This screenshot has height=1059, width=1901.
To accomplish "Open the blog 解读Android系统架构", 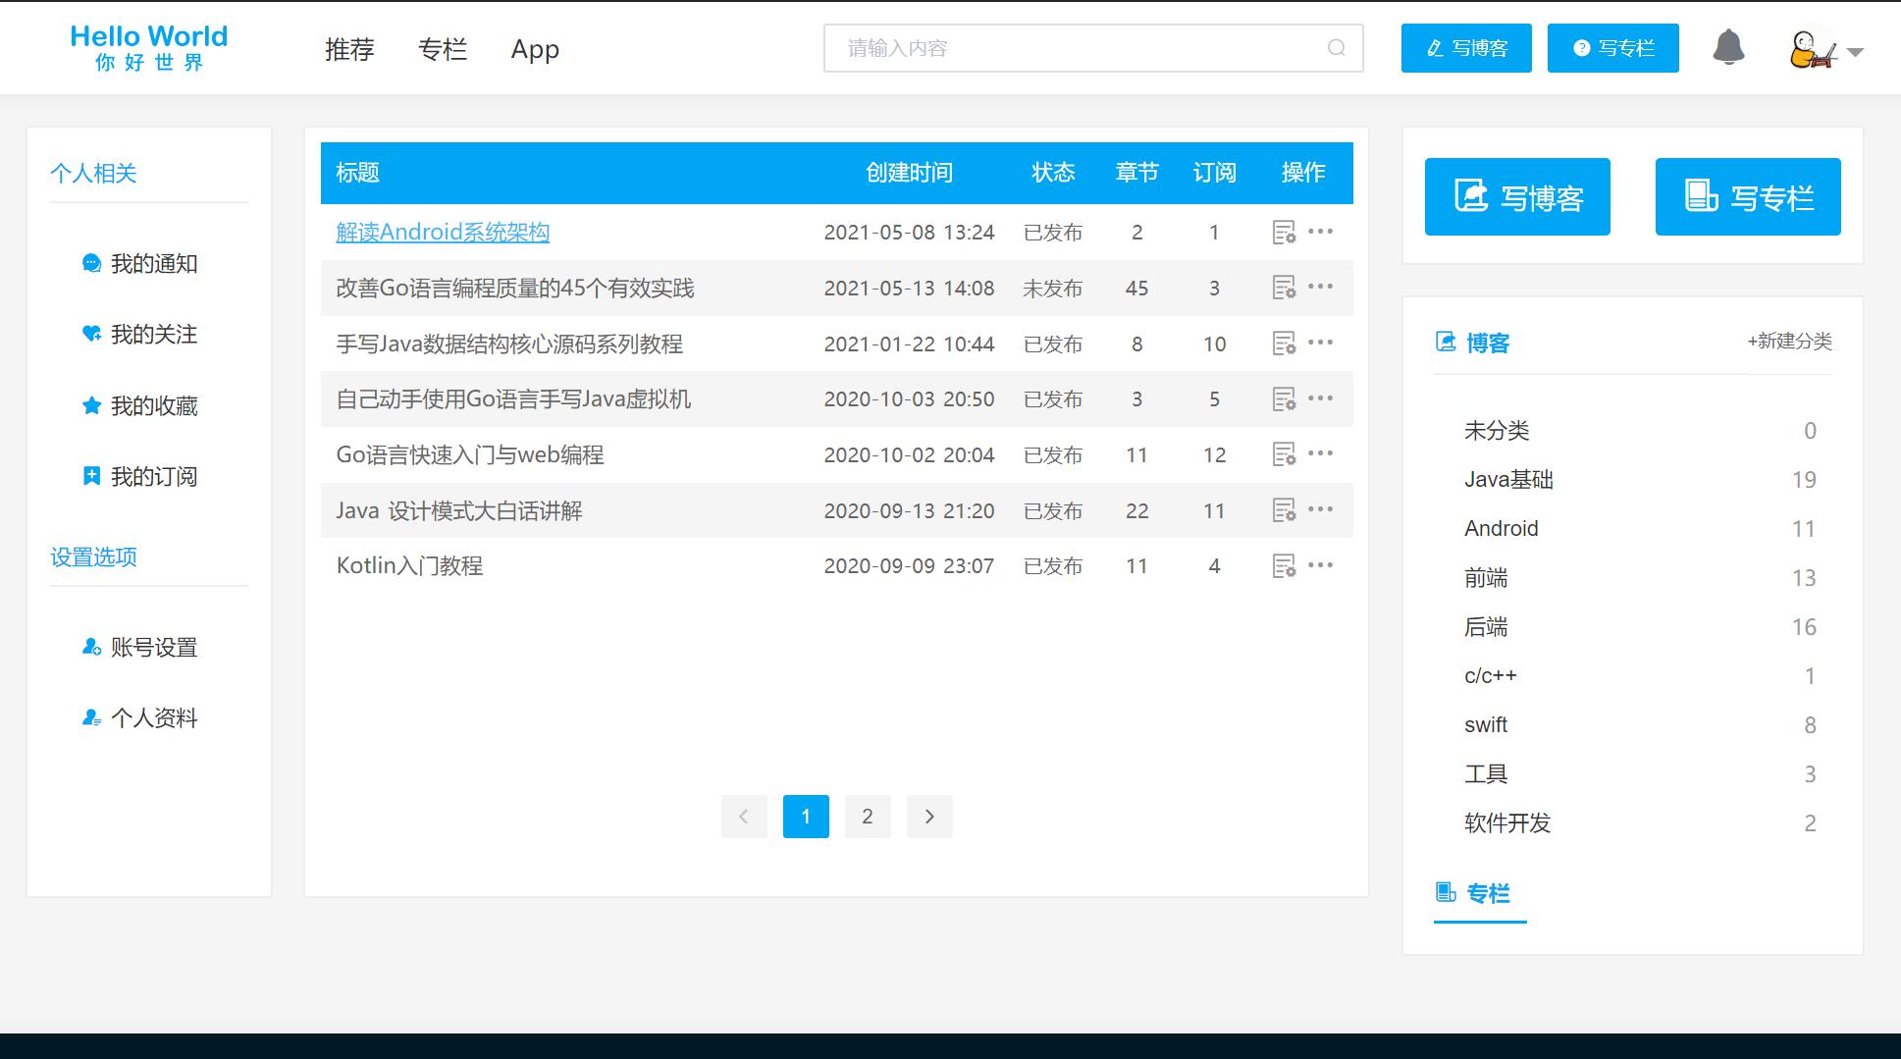I will (x=442, y=232).
